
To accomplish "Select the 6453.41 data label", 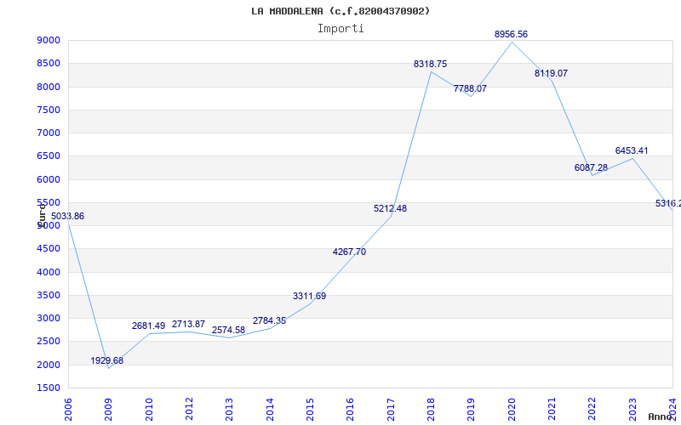I will (x=632, y=151).
